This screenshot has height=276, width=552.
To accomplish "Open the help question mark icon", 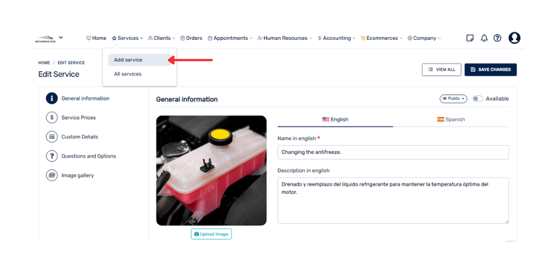I will click(497, 38).
